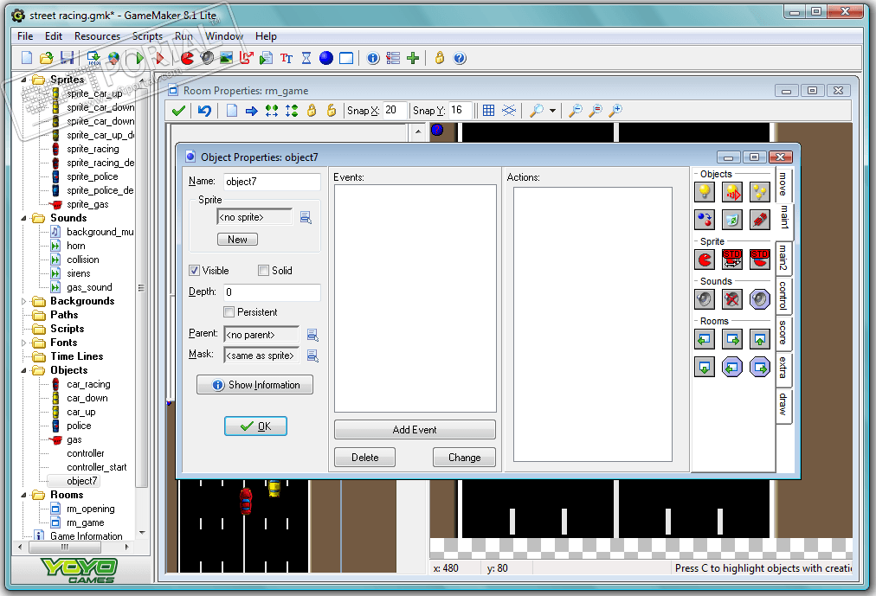Click the Delete event button
Viewport: 876px width, 596px height.
point(364,458)
